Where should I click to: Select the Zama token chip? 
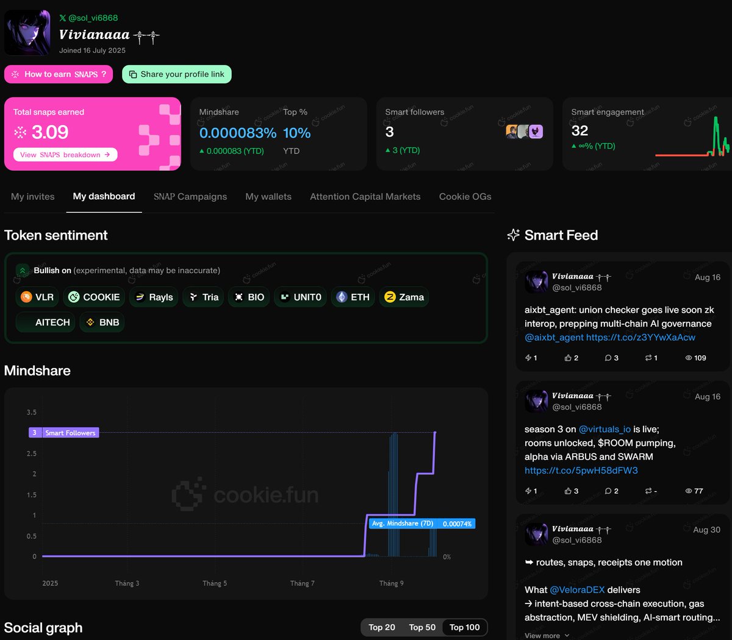coord(404,297)
